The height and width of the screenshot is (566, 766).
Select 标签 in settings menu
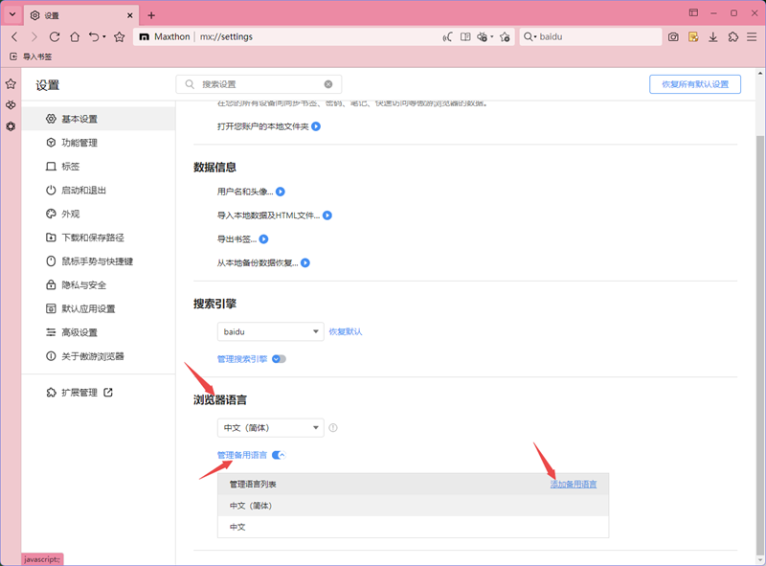click(x=99, y=167)
